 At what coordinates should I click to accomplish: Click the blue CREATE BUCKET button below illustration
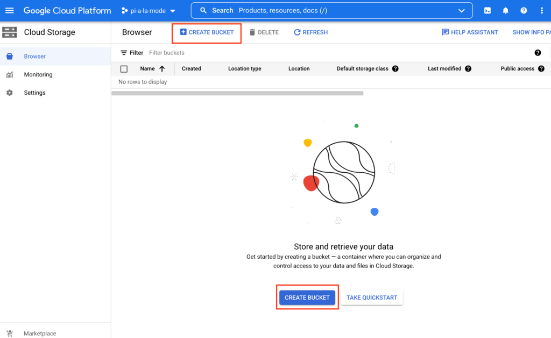tap(307, 298)
